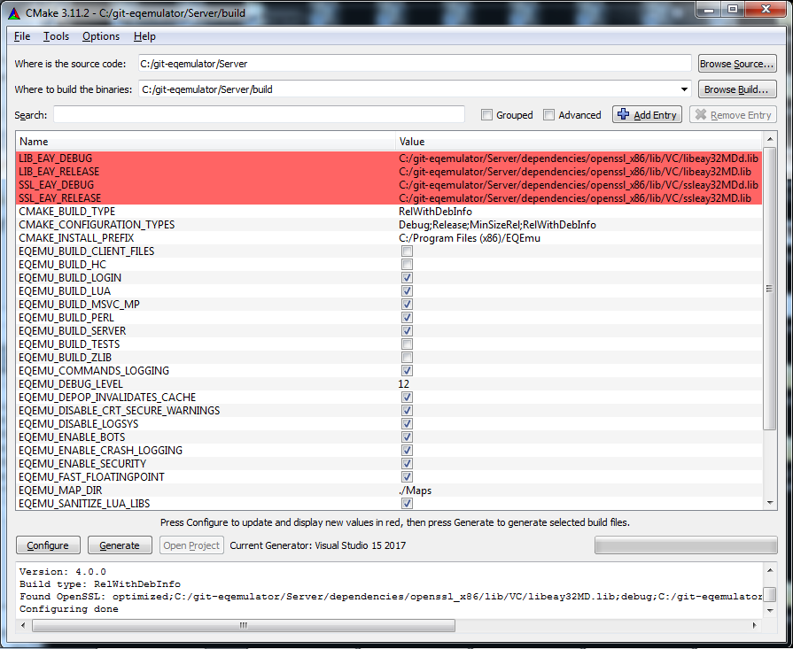Viewport: 793px width, 649px height.
Task: Check EQEMU_BUILD_HC option
Action: 407,265
